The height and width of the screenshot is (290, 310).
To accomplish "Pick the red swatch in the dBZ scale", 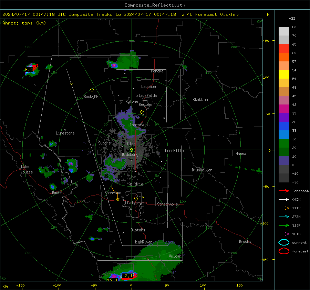I will coord(284,49).
